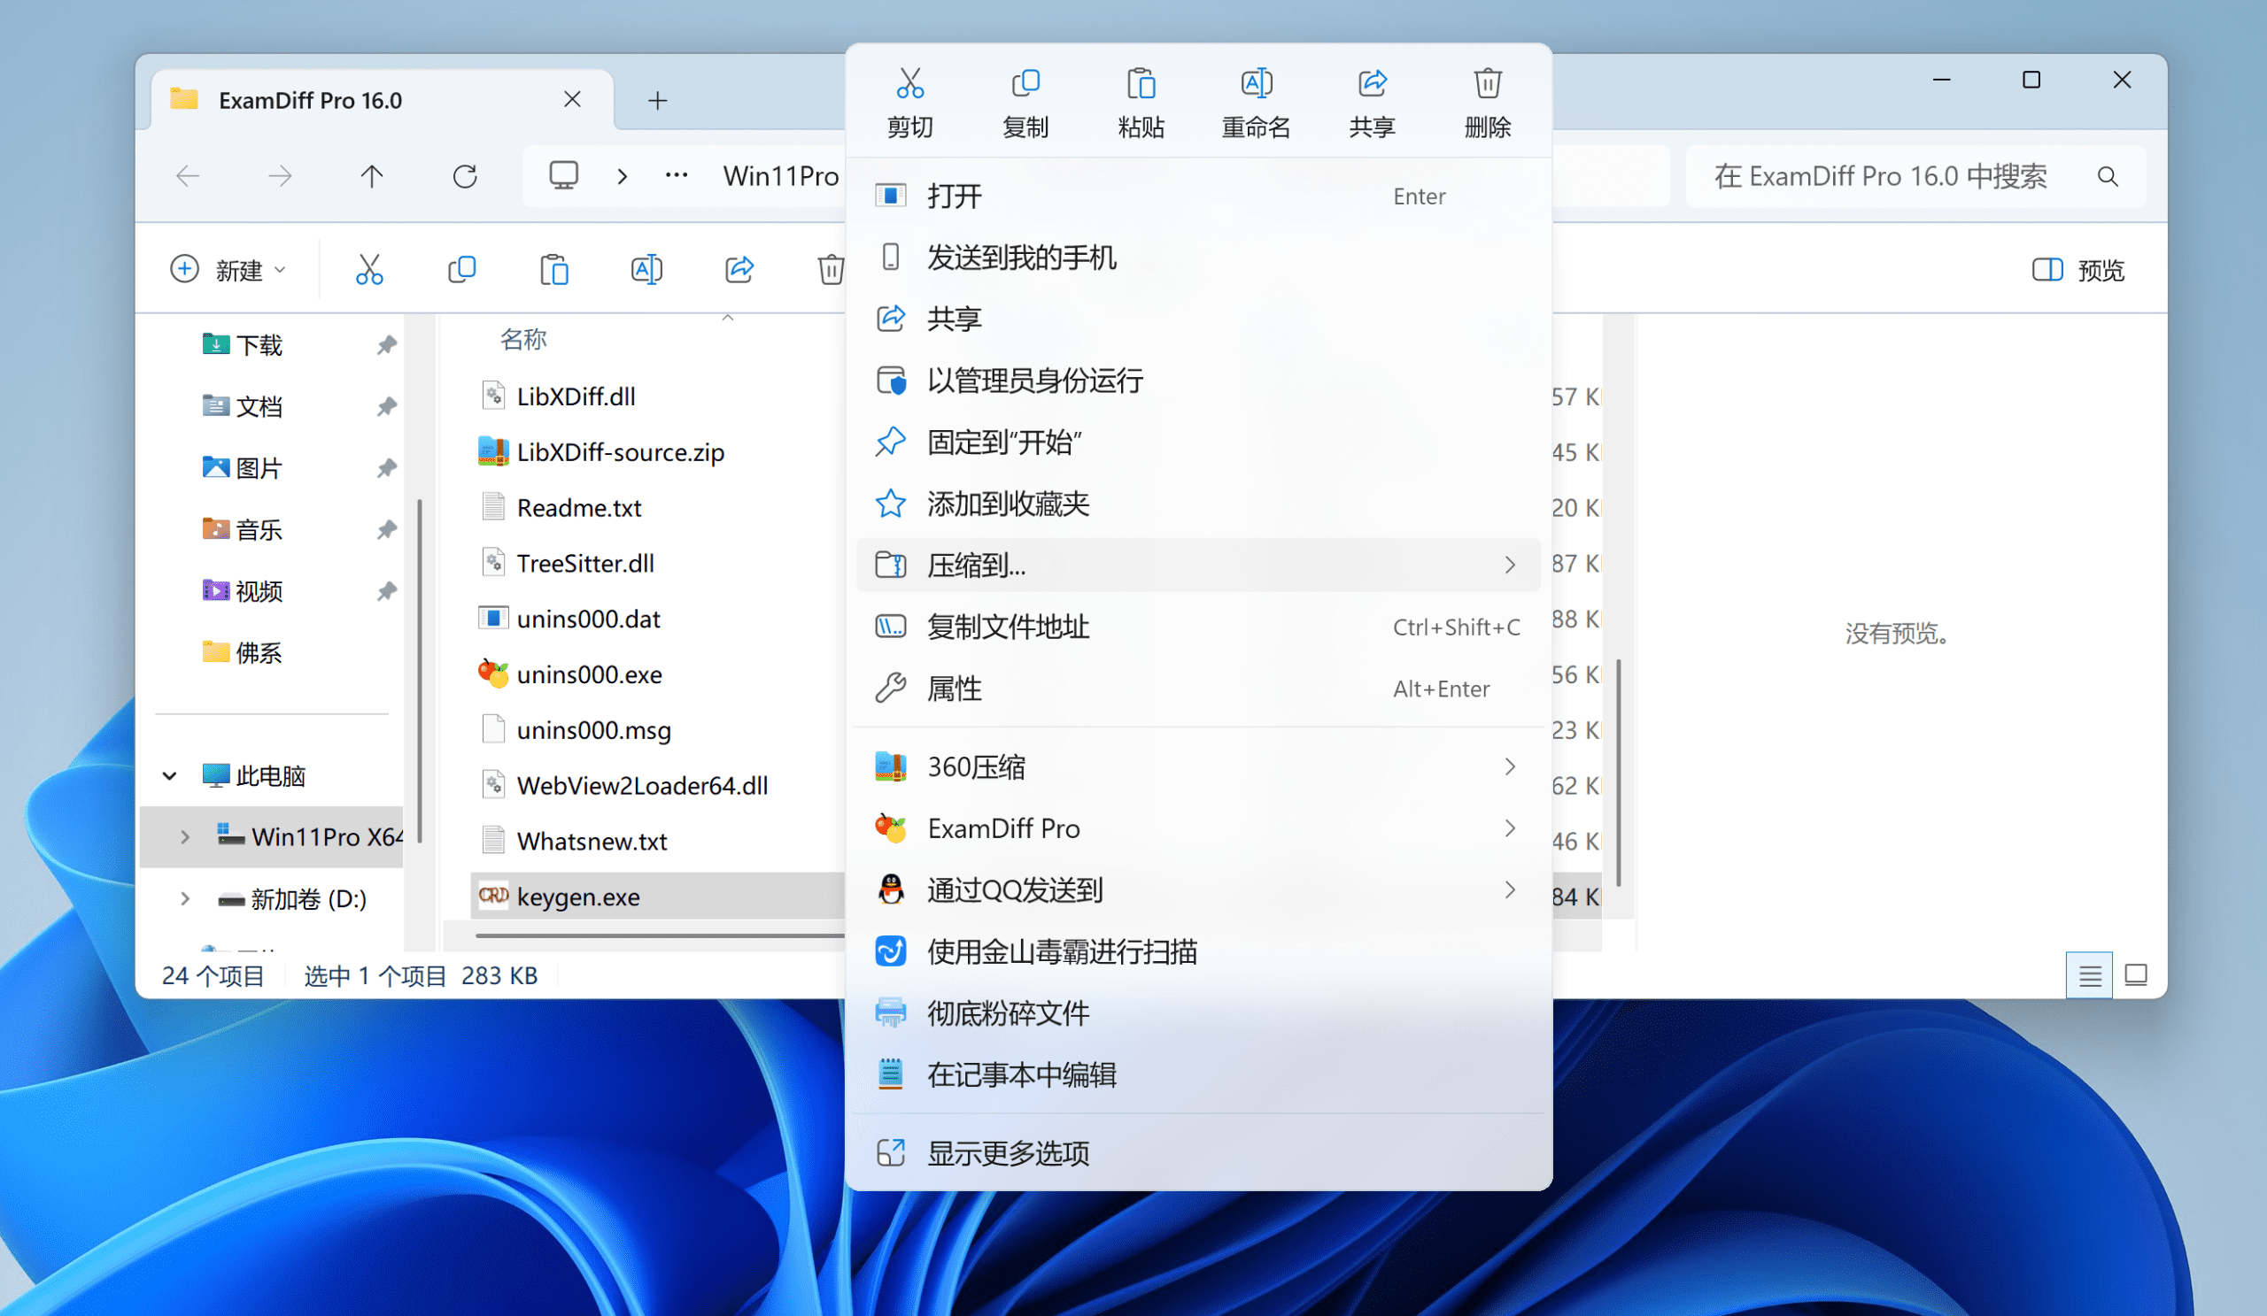Toggle the Preview pane button
This screenshot has height=1316, width=2267.
click(x=2078, y=270)
